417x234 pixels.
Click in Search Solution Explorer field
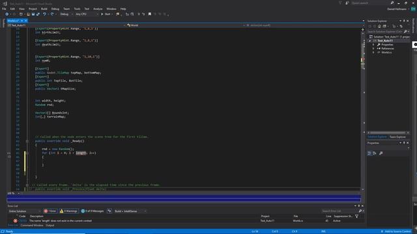pos(385,32)
